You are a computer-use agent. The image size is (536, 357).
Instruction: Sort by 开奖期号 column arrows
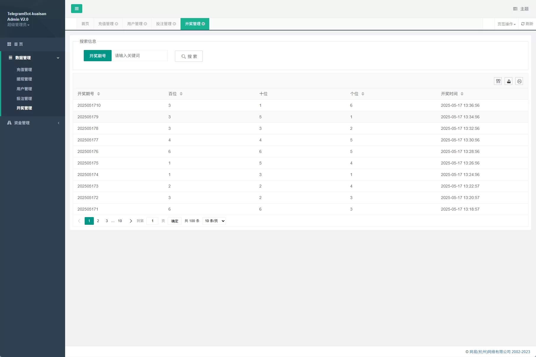pos(99,94)
